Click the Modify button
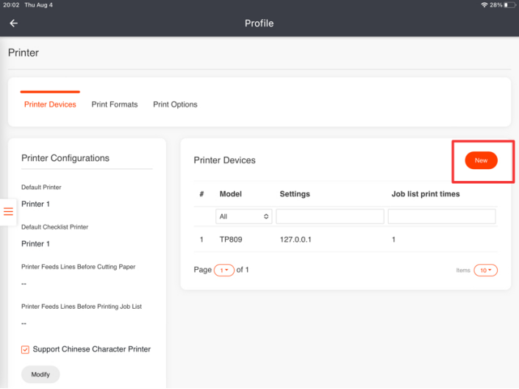 click(x=40, y=374)
